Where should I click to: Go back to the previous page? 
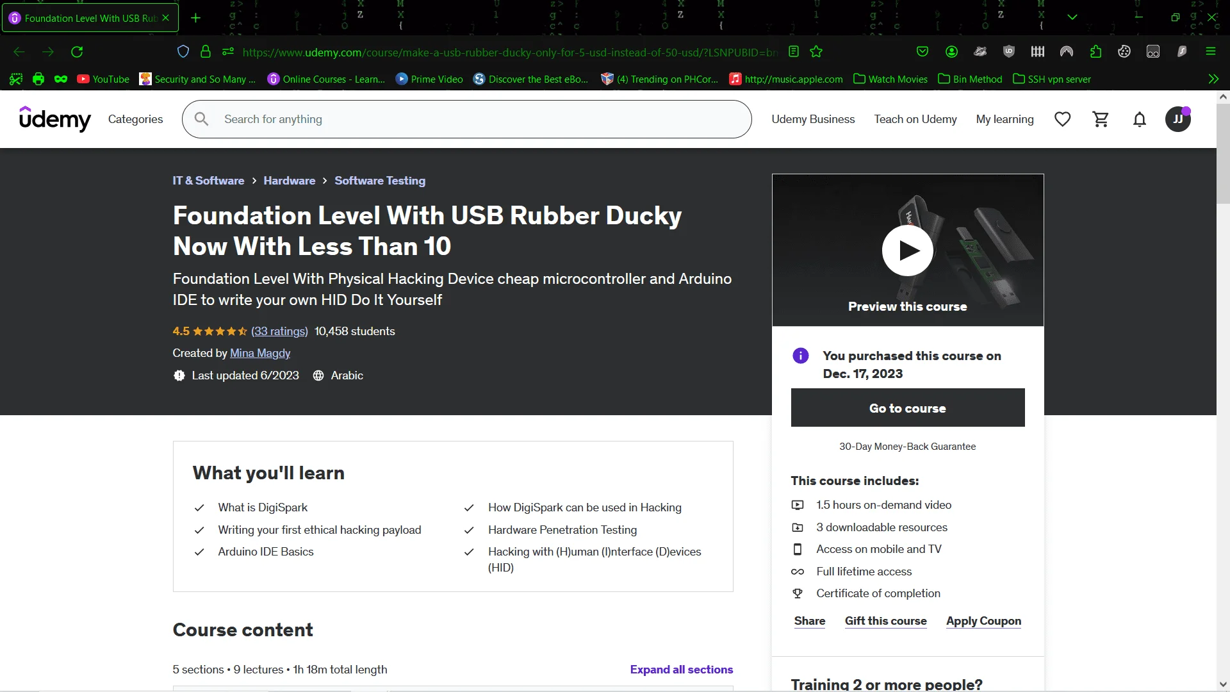pyautogui.click(x=19, y=52)
